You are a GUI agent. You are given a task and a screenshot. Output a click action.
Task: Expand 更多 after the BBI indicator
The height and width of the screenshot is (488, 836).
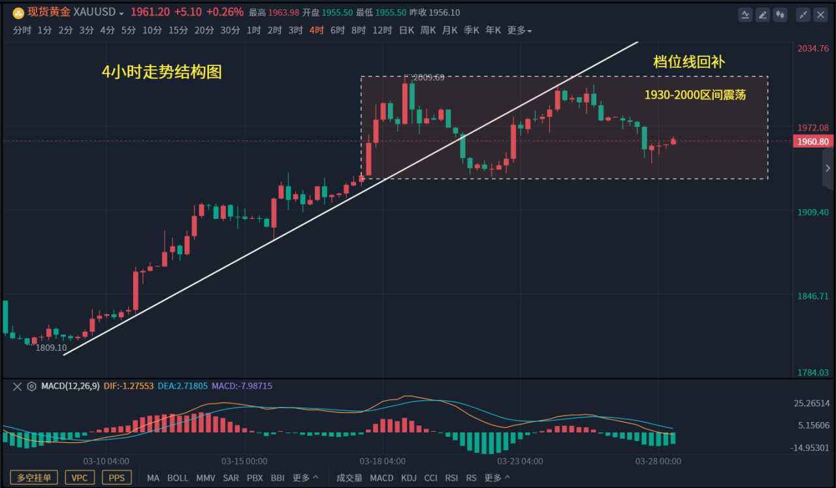click(x=306, y=478)
